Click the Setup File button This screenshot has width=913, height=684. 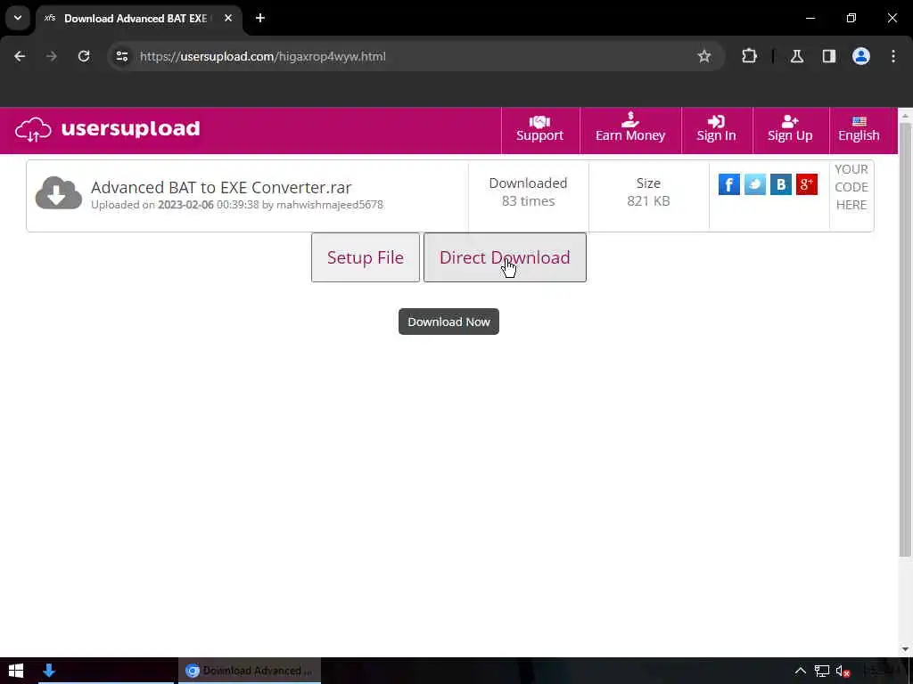[x=366, y=257]
